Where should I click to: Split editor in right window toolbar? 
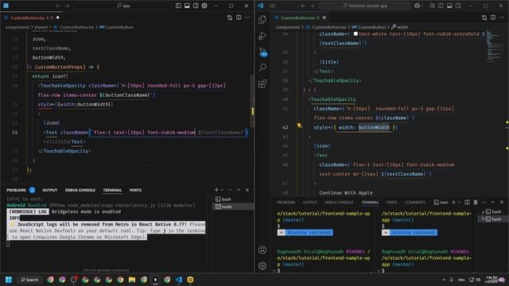493,17
